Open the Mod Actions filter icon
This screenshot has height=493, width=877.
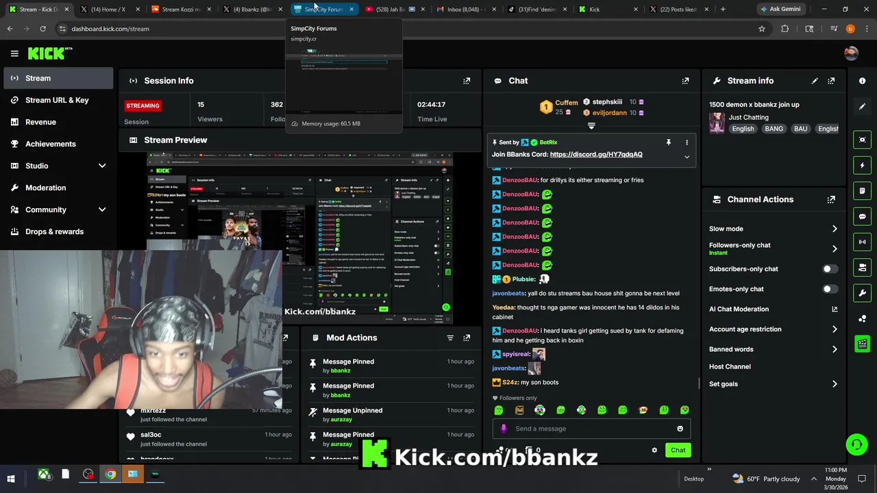click(450, 338)
